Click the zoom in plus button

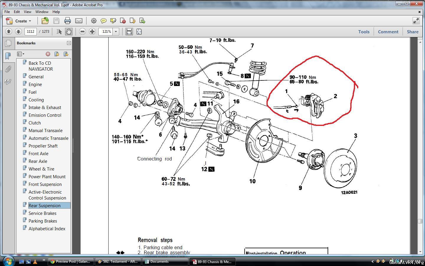click(x=92, y=31)
